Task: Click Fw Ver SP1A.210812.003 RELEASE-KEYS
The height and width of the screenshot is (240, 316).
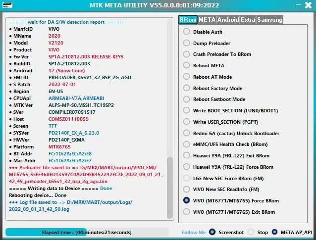Action: click(x=86, y=57)
